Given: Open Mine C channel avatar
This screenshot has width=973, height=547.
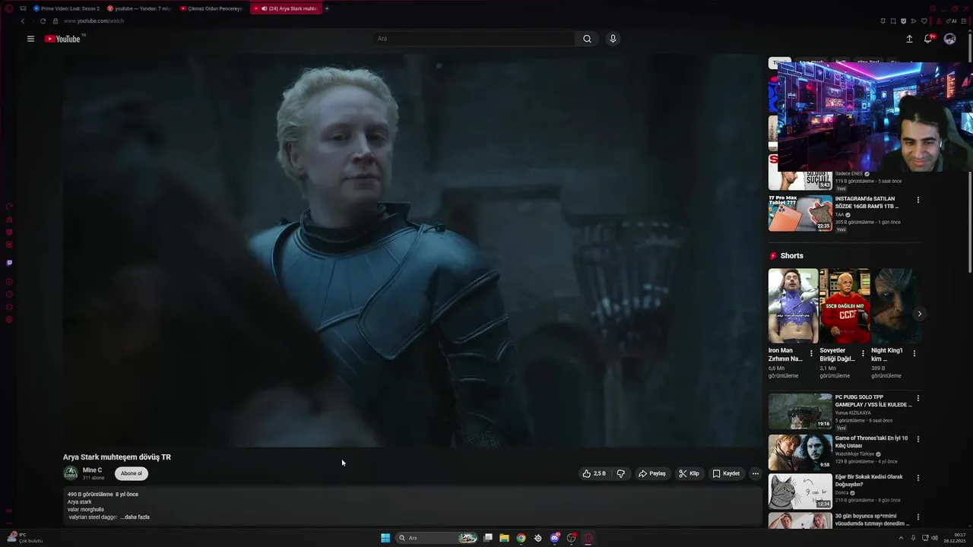Looking at the screenshot, I should pyautogui.click(x=71, y=473).
